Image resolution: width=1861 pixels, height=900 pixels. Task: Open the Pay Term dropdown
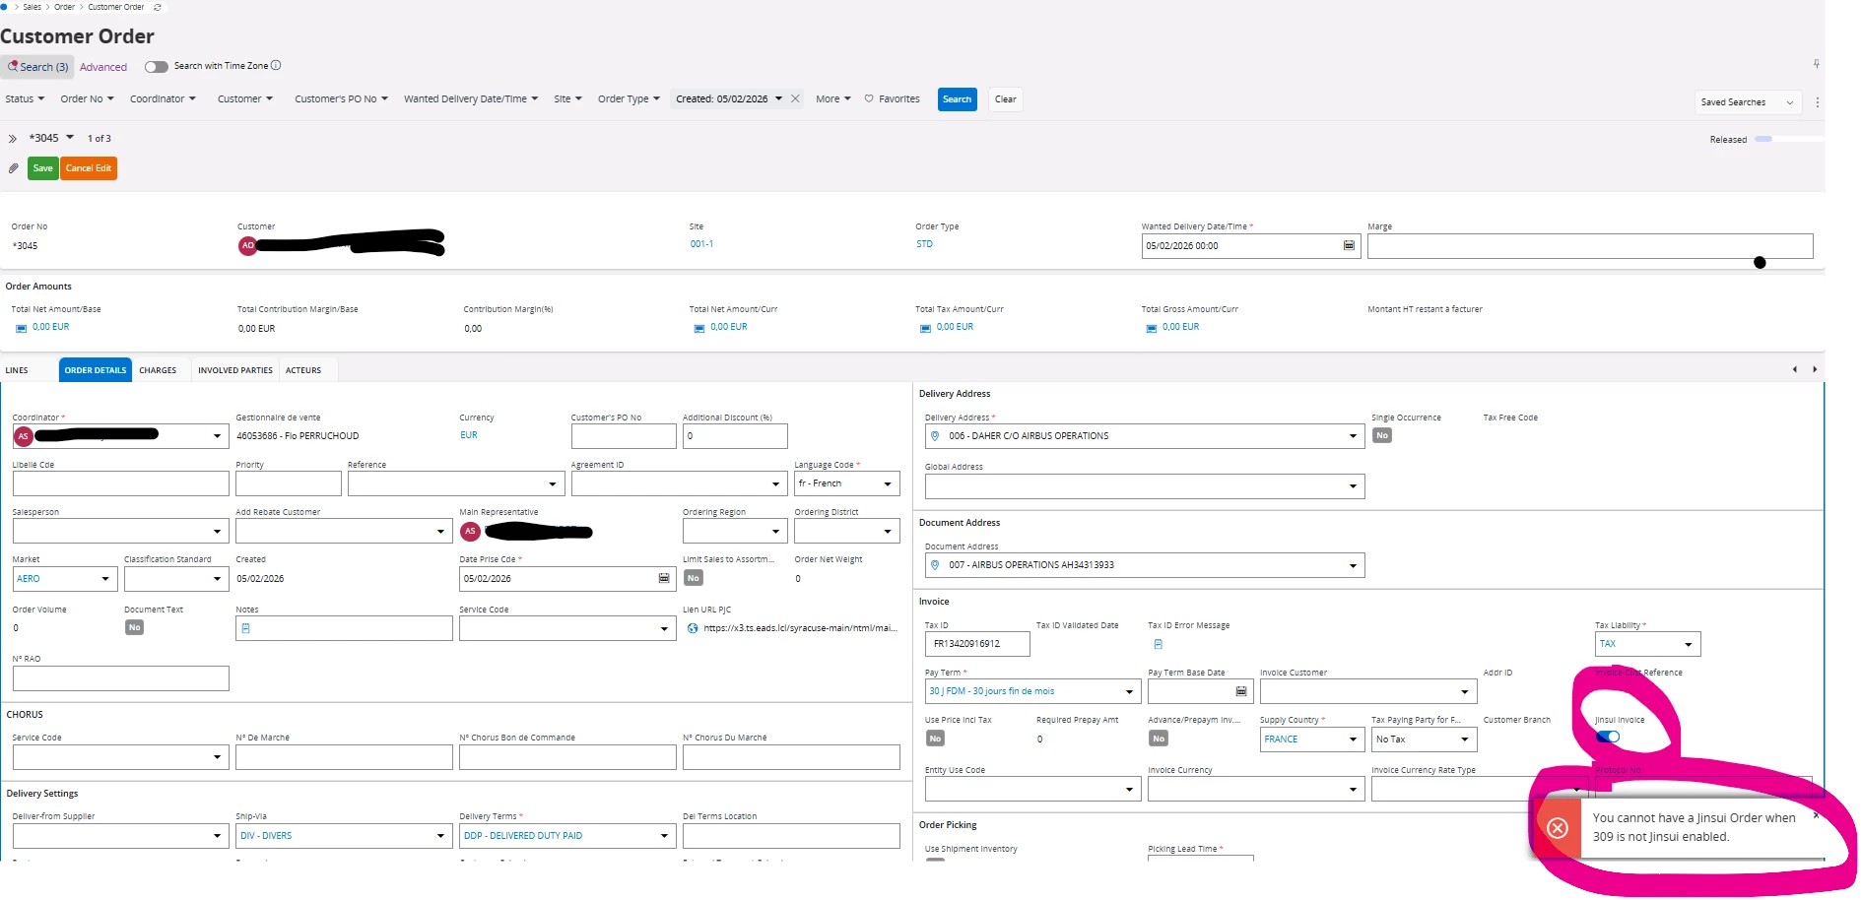1129,691
